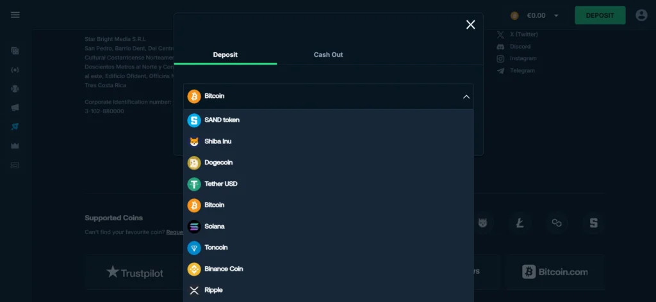Click the green DEPOSIT button
Viewport: 656px width, 302px height.
point(600,15)
